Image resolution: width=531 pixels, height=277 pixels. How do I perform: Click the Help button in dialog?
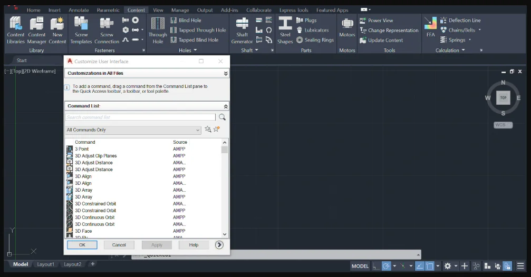[194, 245]
